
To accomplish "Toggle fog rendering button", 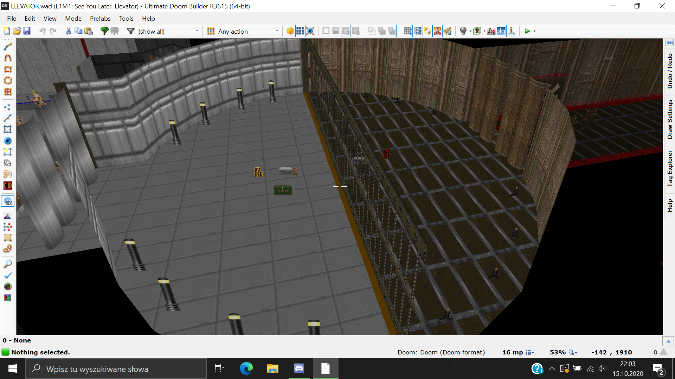I will coord(491,31).
